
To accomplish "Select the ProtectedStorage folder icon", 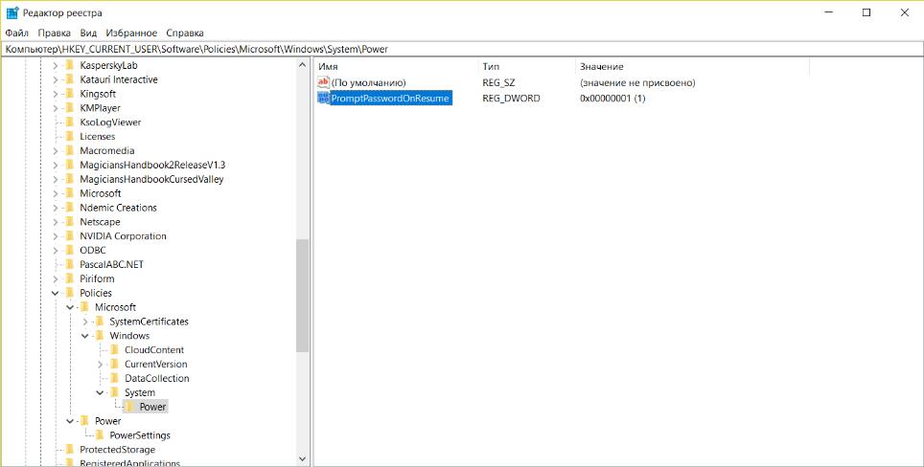I will click(x=70, y=450).
